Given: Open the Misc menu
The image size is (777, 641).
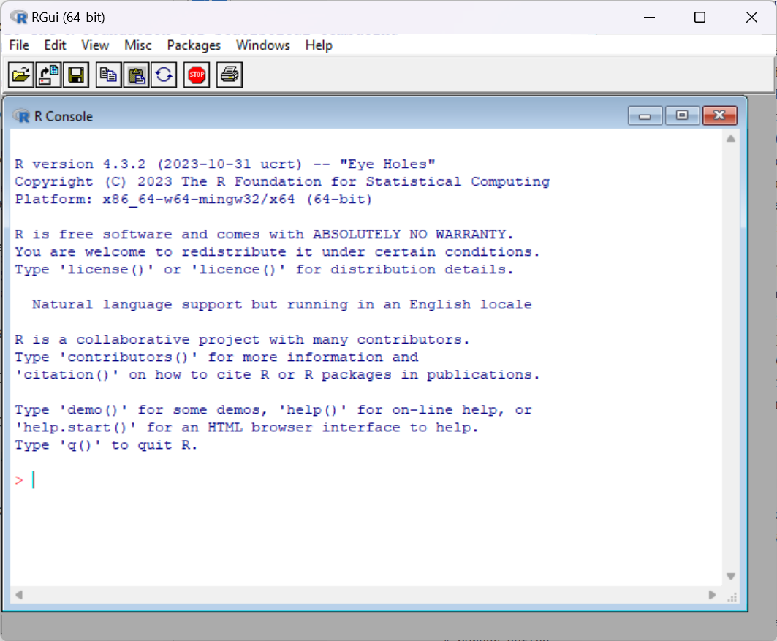Looking at the screenshot, I should pyautogui.click(x=138, y=45).
